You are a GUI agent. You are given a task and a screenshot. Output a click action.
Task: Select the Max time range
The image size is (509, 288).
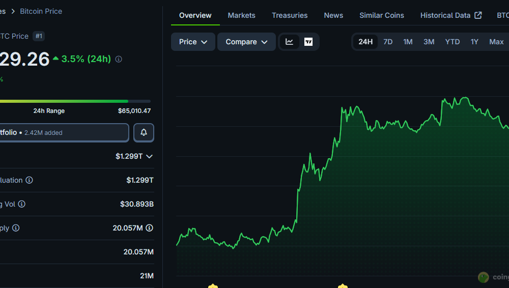[x=496, y=42]
